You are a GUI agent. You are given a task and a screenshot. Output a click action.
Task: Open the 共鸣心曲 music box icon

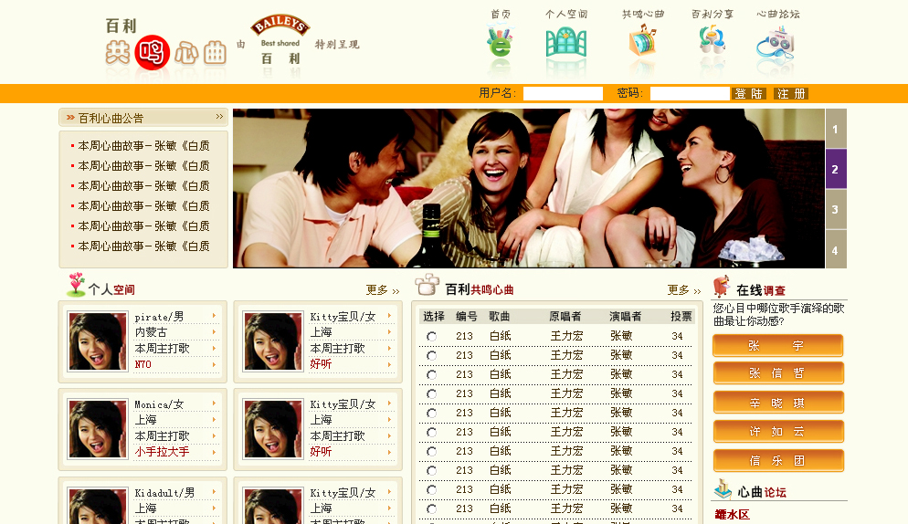642,40
